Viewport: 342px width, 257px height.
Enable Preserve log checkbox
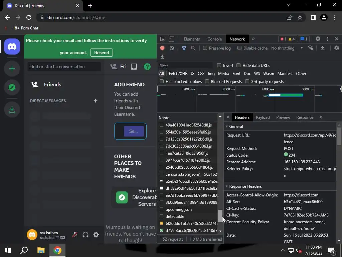[205, 48]
